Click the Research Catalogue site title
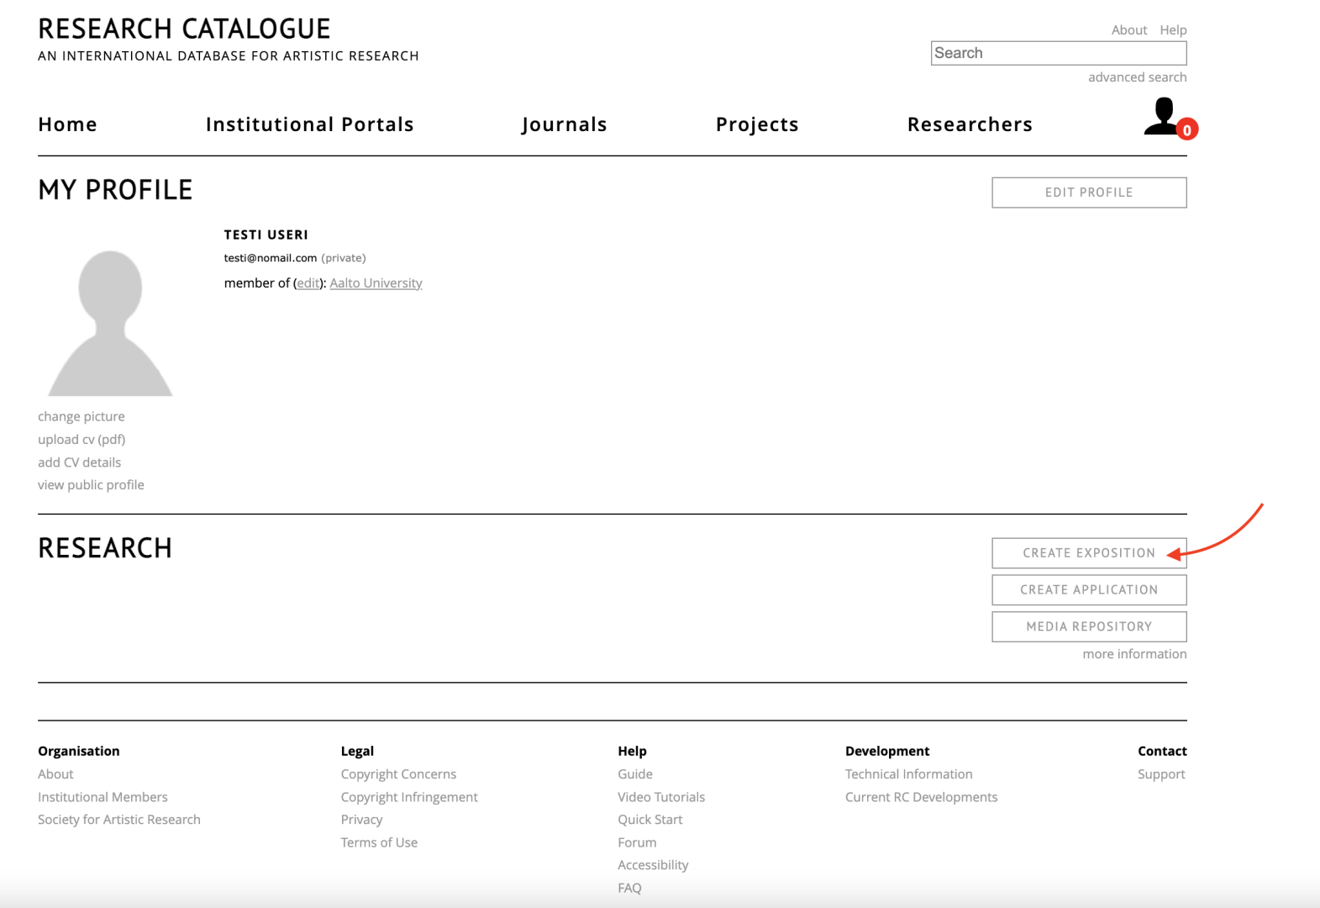This screenshot has height=908, width=1320. [184, 29]
